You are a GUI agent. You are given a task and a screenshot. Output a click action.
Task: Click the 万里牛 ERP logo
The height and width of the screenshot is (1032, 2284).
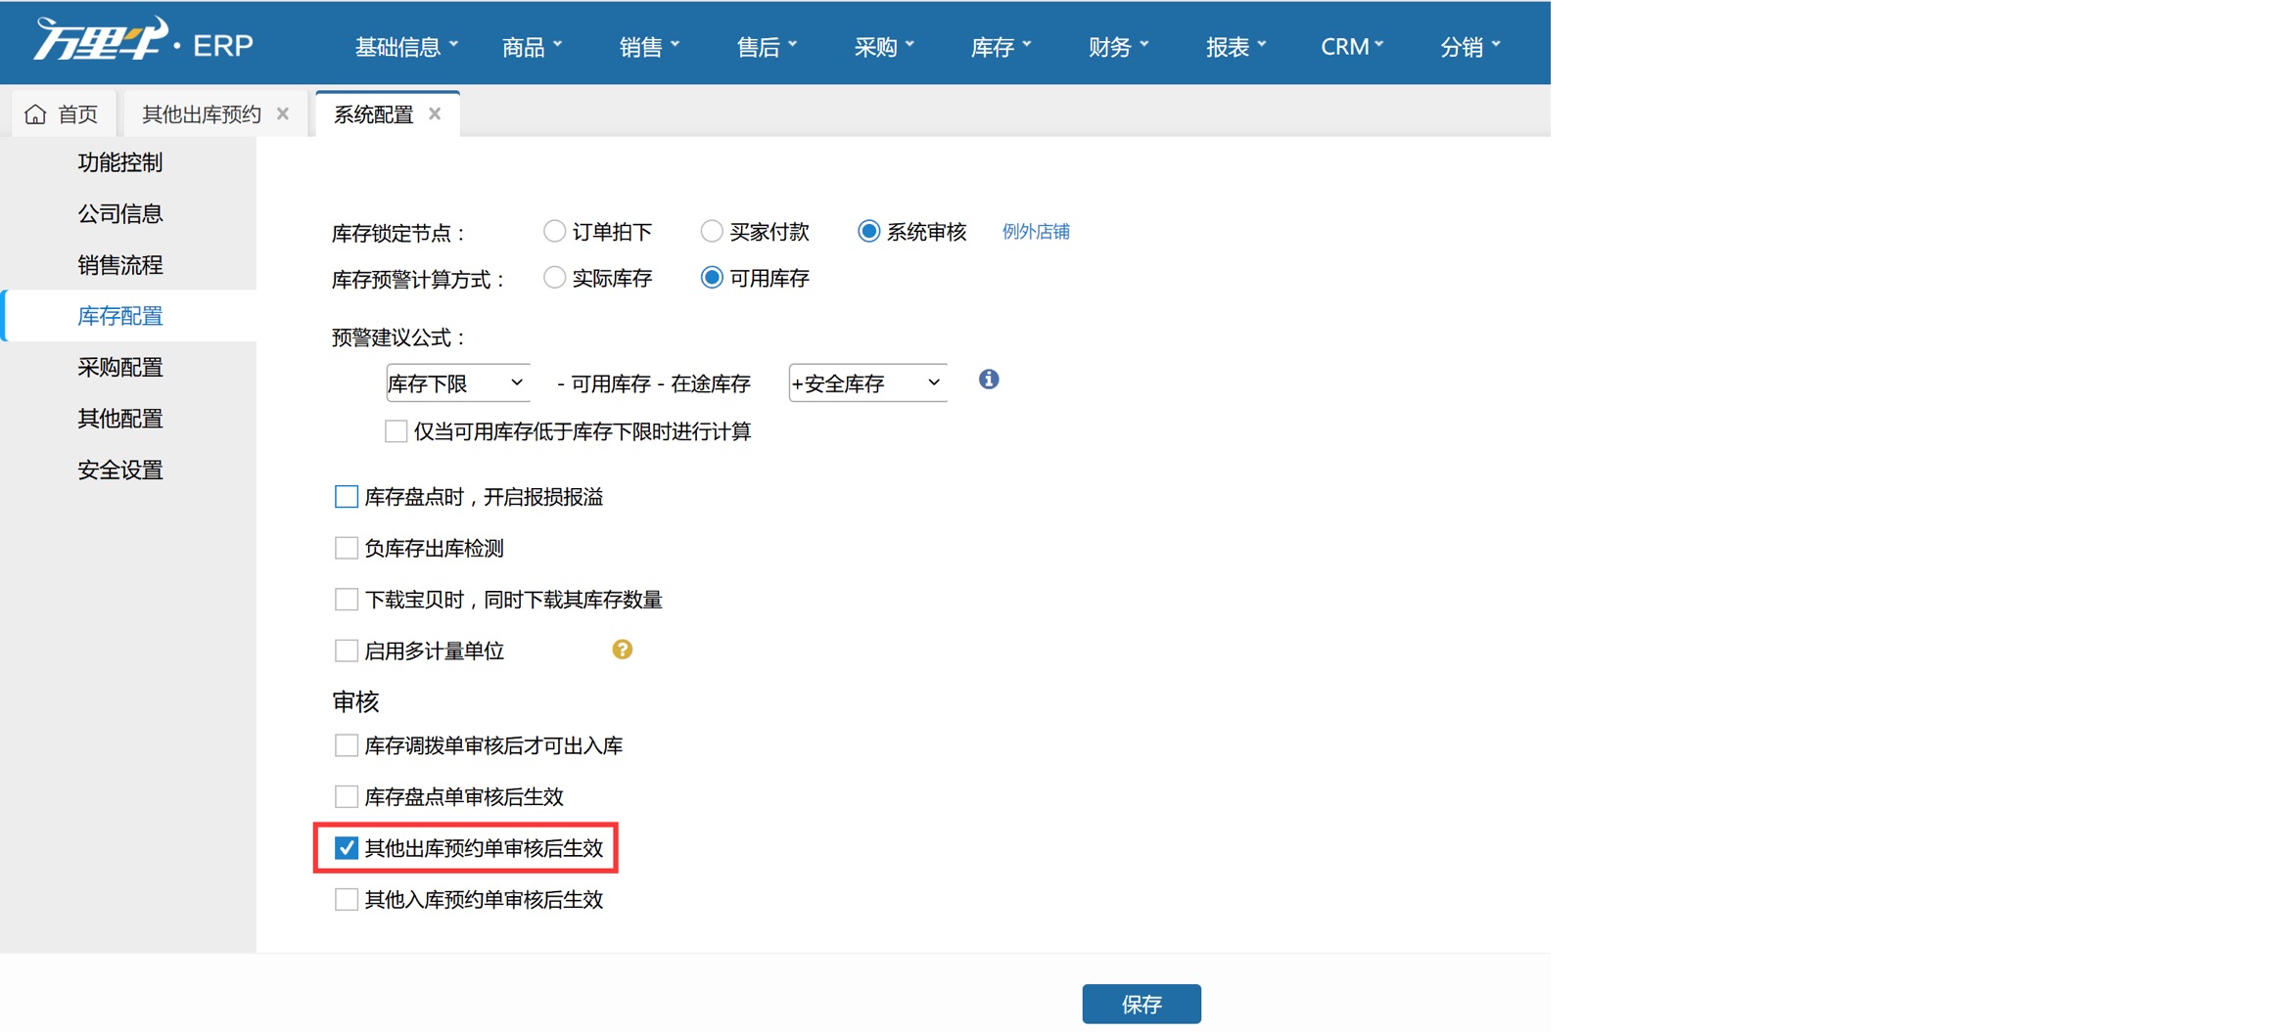143,41
